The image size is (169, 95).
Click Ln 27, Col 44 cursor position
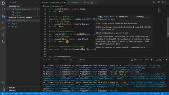(x=127, y=94)
